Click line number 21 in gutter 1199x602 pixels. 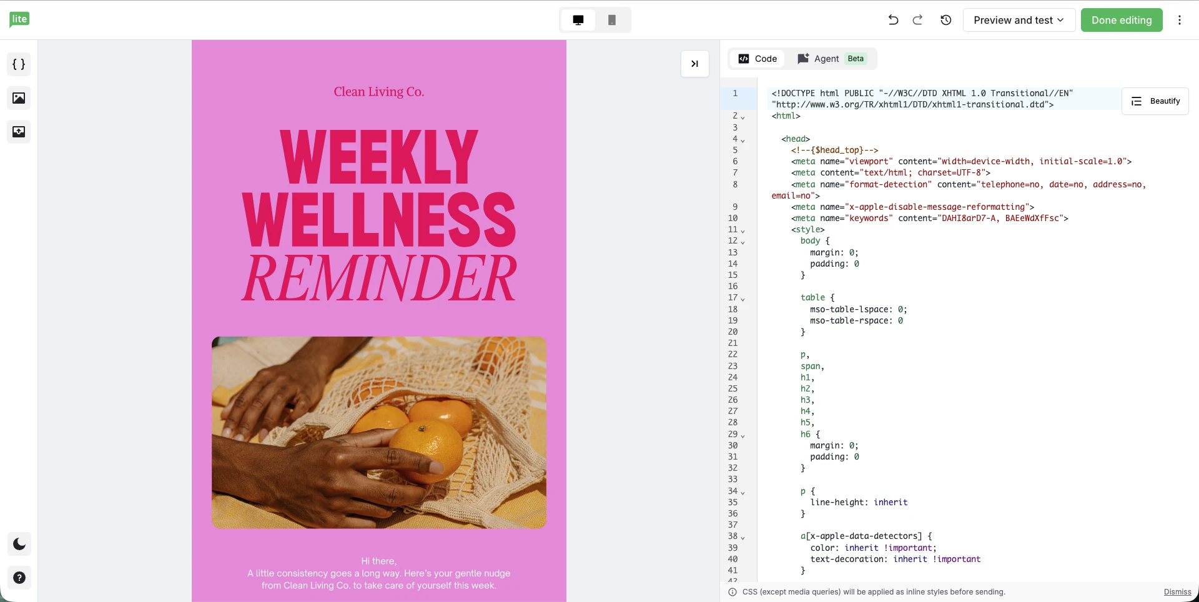[x=733, y=343]
